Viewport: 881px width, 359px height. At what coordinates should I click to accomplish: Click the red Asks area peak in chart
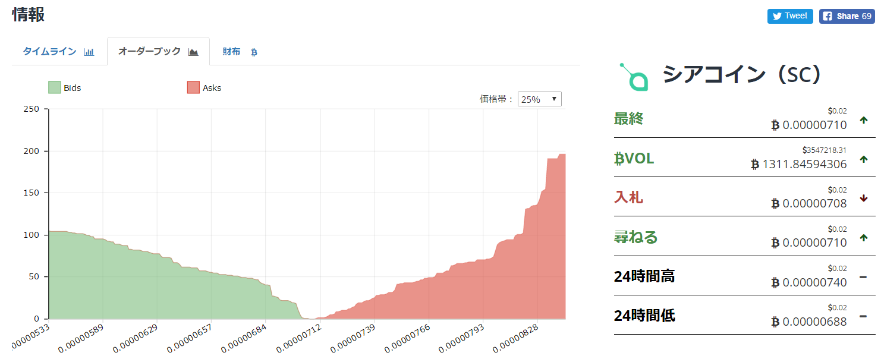556,178
